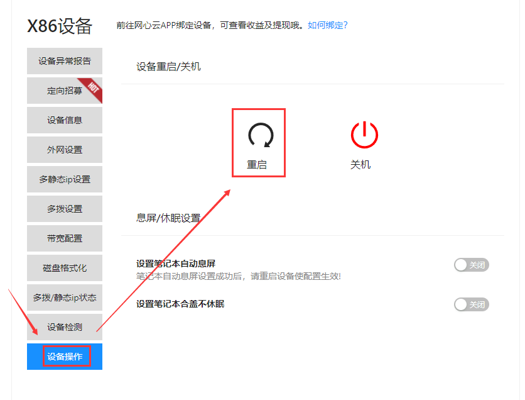
Task: Go to 设备信息 page
Action: click(65, 120)
